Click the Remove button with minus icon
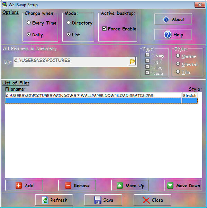Screen dimensions: 207x208 (77, 185)
